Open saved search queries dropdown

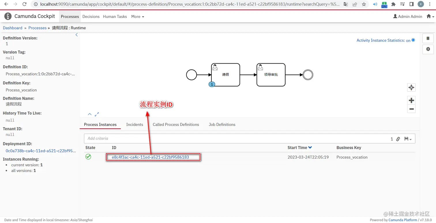pyautogui.click(x=408, y=139)
